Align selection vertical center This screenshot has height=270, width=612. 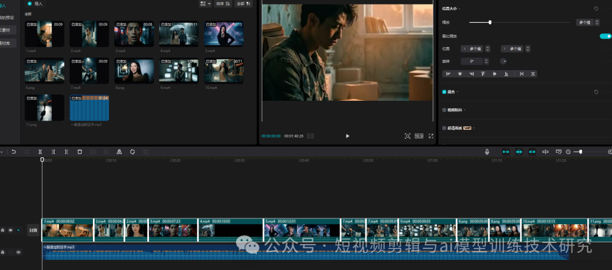click(495, 74)
